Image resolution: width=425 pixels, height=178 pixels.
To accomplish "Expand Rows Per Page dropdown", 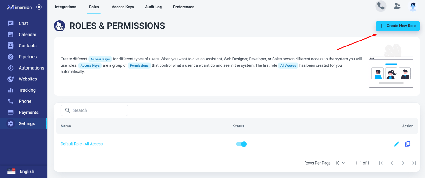I will 340,163.
